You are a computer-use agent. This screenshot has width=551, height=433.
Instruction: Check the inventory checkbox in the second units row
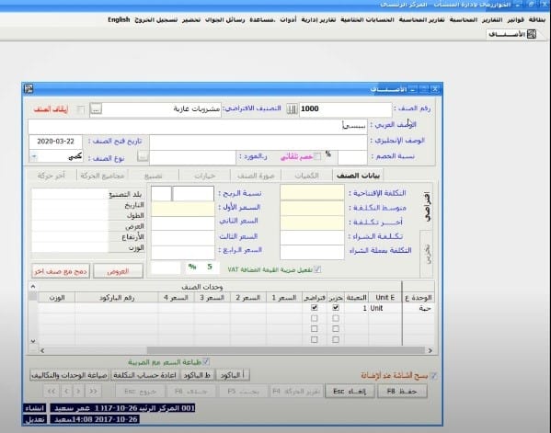point(336,318)
